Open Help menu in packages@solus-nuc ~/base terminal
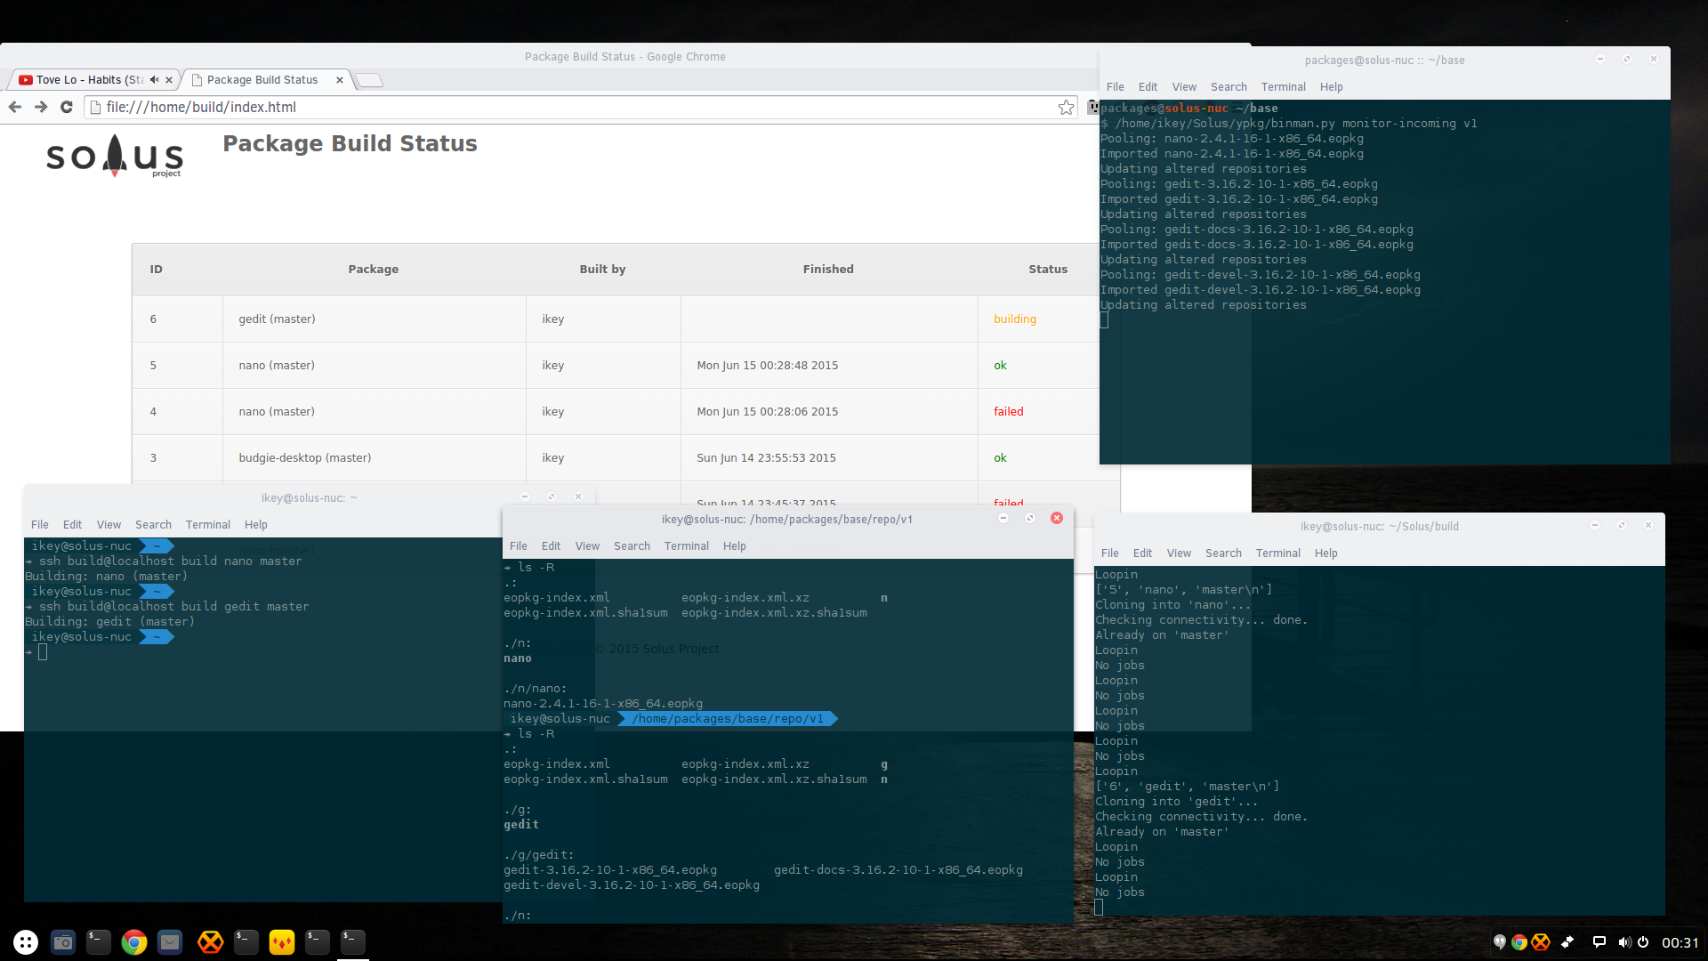 [x=1332, y=87]
